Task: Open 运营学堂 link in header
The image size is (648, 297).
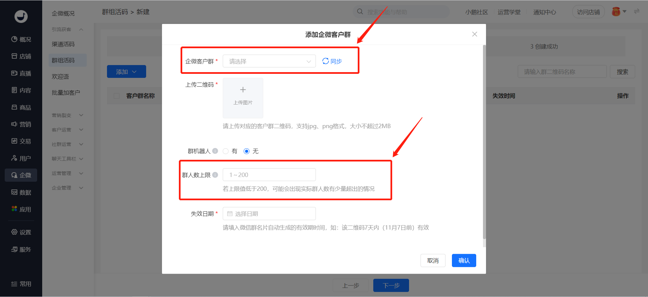Action: pyautogui.click(x=509, y=12)
